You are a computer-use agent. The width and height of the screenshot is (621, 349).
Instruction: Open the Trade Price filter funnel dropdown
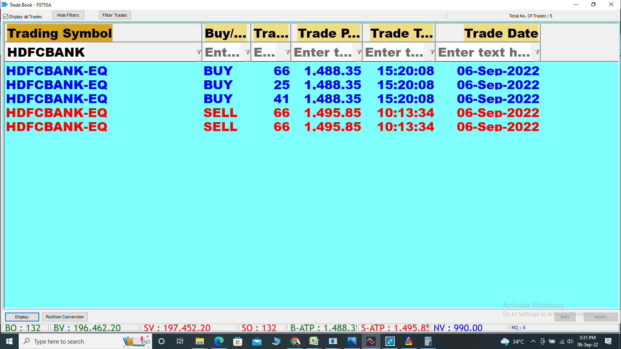pyautogui.click(x=359, y=52)
